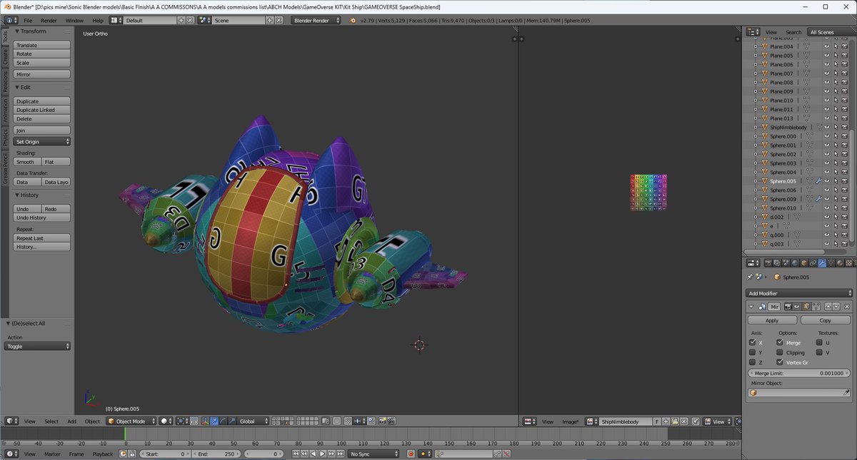
Task: Enable the Y axis mirror checkbox
Action: tap(753, 352)
